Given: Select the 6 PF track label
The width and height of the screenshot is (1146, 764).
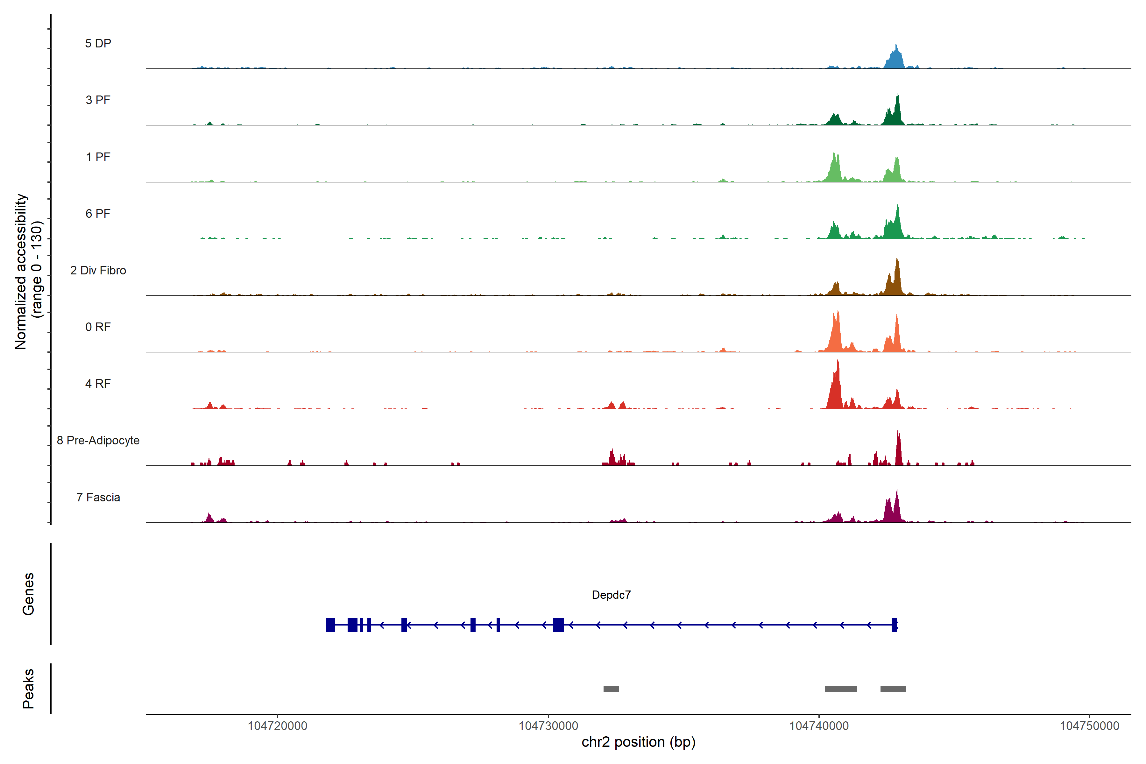Looking at the screenshot, I should pos(98,213).
